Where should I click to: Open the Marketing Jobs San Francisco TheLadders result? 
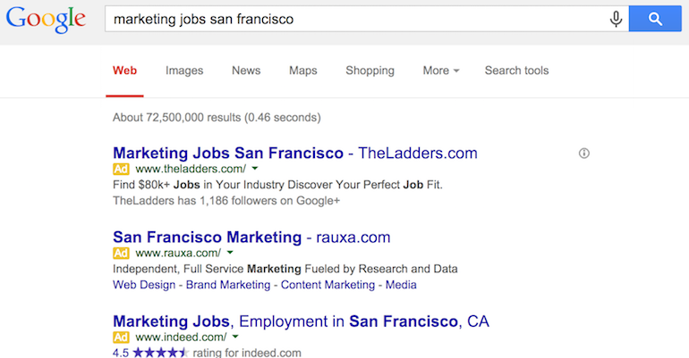coord(295,153)
